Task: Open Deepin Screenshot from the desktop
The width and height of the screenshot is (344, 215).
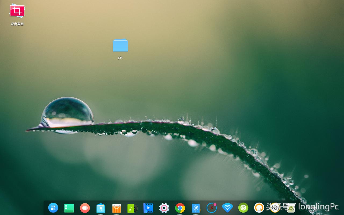Action: pos(17,11)
